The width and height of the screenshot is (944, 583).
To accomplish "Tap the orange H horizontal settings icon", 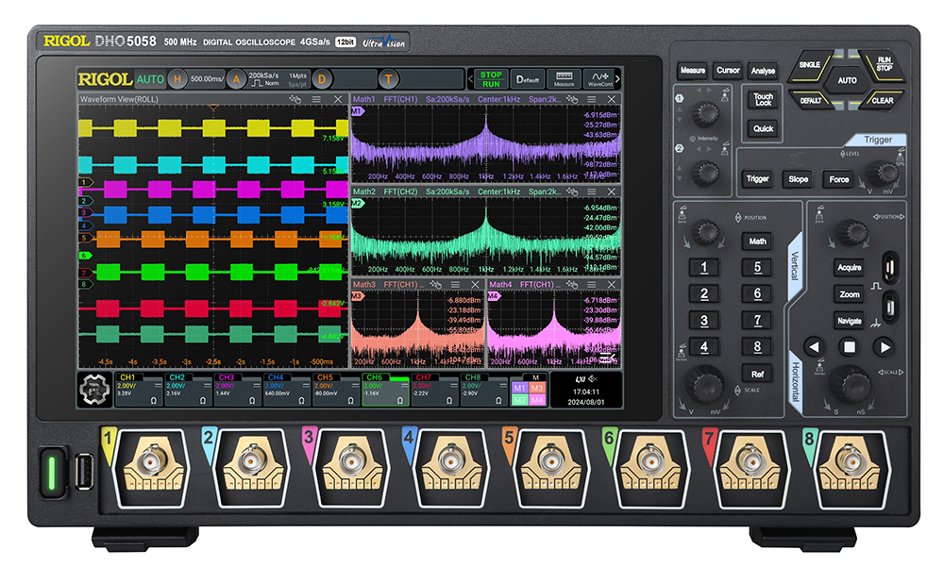I will (x=177, y=79).
